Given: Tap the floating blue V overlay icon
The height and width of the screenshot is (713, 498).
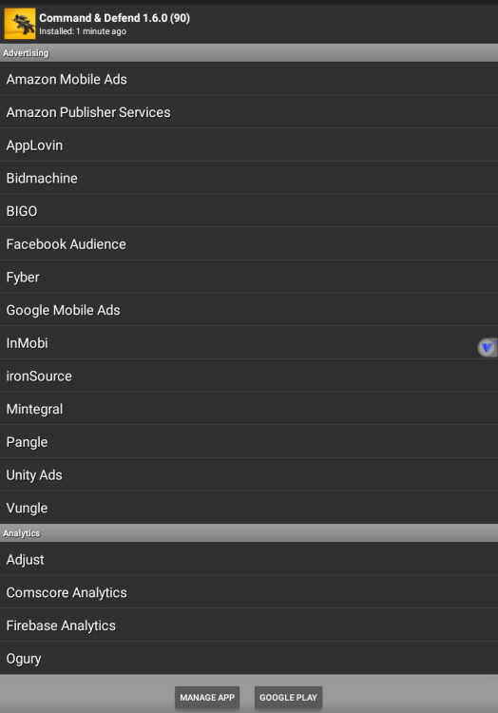Looking at the screenshot, I should point(487,348).
